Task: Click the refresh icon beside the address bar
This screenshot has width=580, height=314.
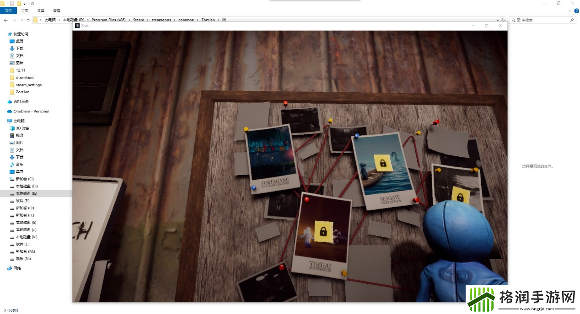Action: click(x=503, y=20)
